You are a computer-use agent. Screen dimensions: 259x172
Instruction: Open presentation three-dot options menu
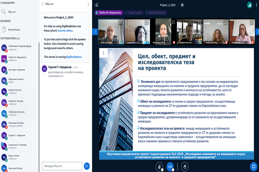(x=103, y=53)
